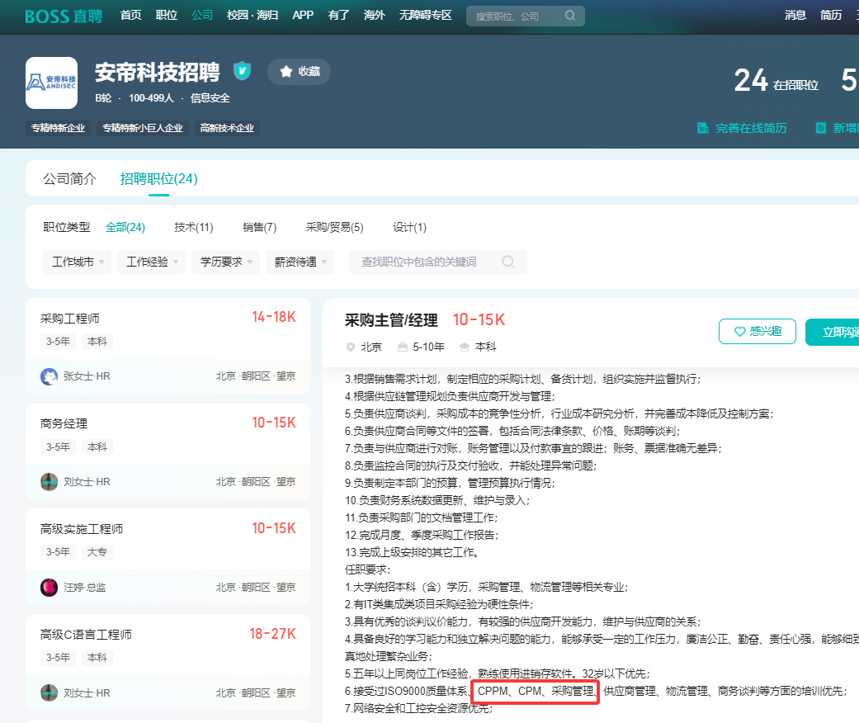Viewport: 859px width, 723px height.
Task: Click the company logo thumbnail of 安帝科技
Action: click(x=51, y=82)
